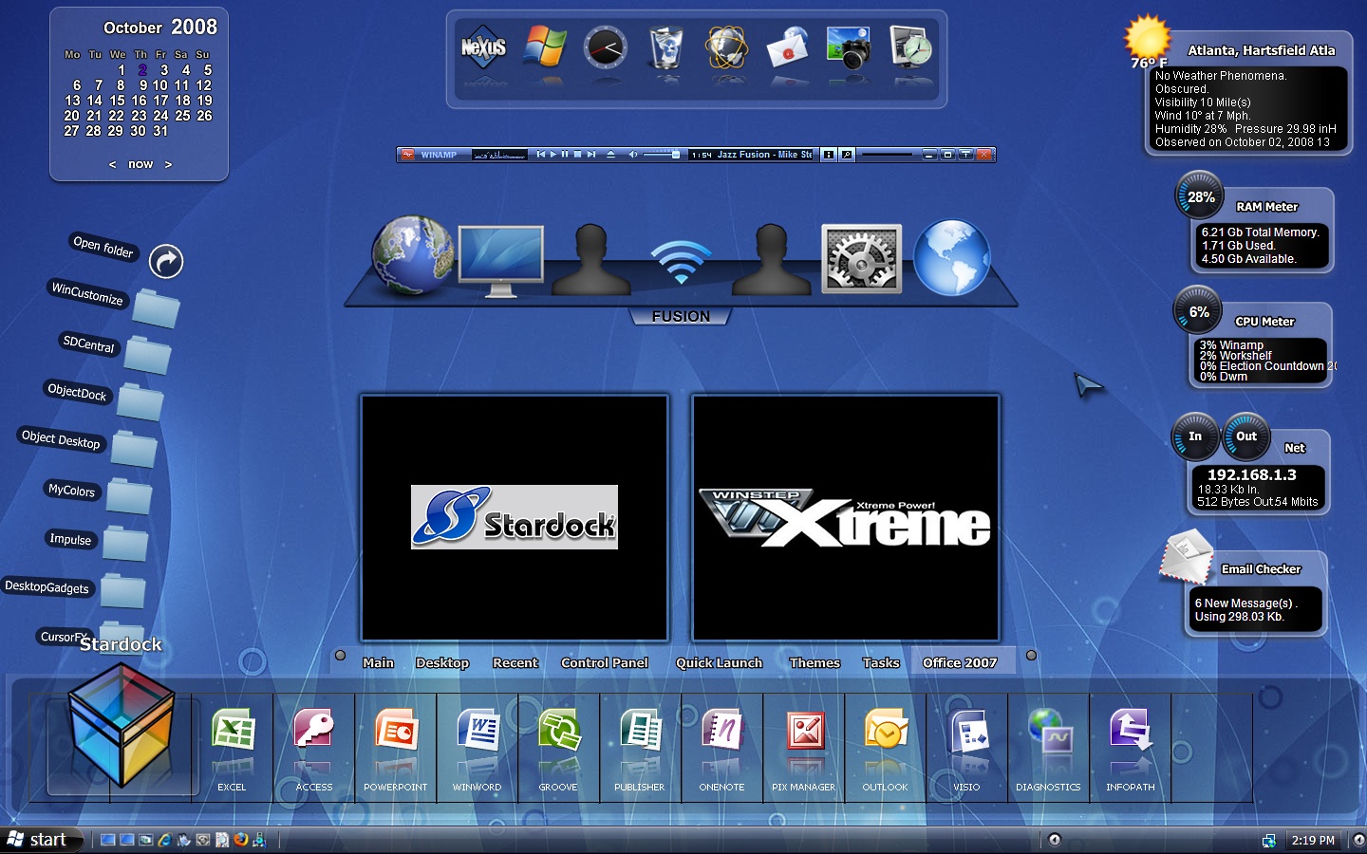Open the DesktopGadgets folder
The image size is (1367, 854).
coord(122,589)
